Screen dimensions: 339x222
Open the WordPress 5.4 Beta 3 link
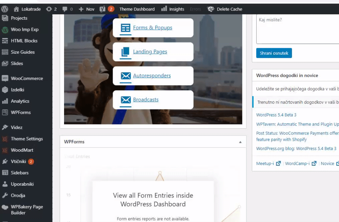(276, 115)
